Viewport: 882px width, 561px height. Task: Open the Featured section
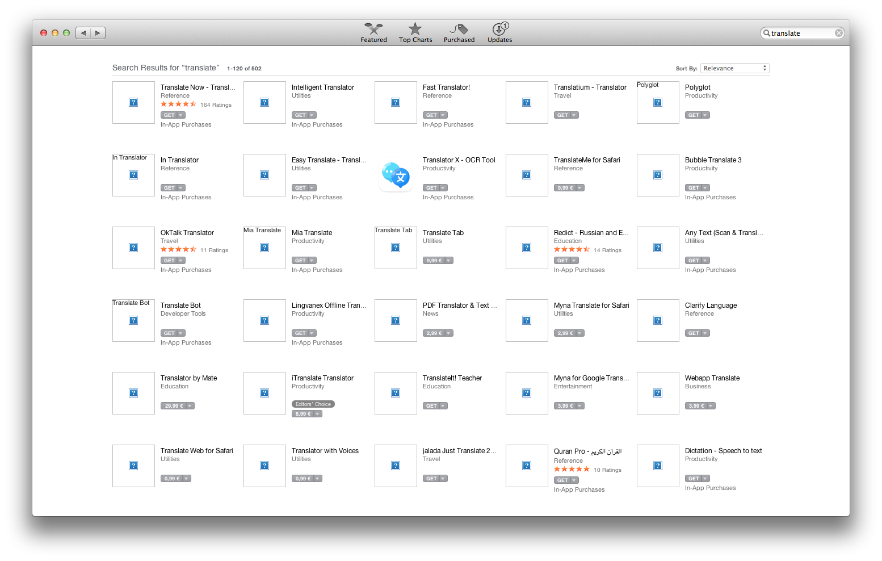[373, 33]
